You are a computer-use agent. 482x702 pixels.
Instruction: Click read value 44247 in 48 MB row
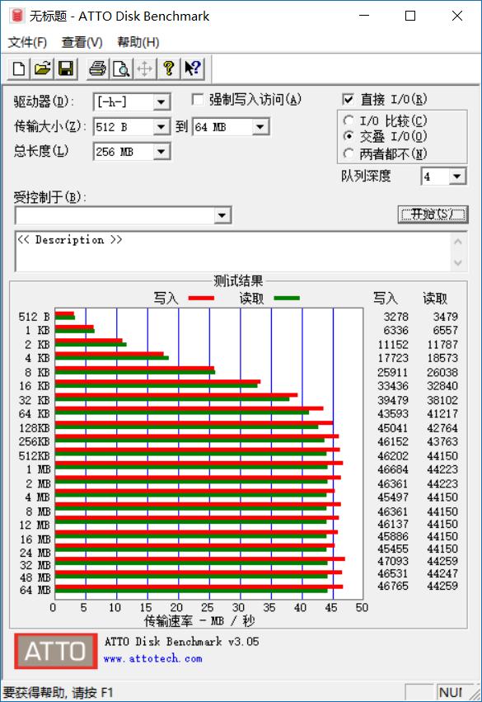click(442, 574)
